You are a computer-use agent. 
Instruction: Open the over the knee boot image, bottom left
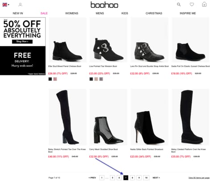point(67,117)
